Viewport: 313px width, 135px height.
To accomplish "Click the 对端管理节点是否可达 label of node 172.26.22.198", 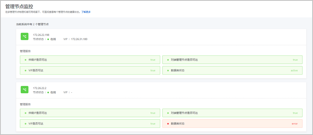I will pyautogui.click(x=184, y=60).
